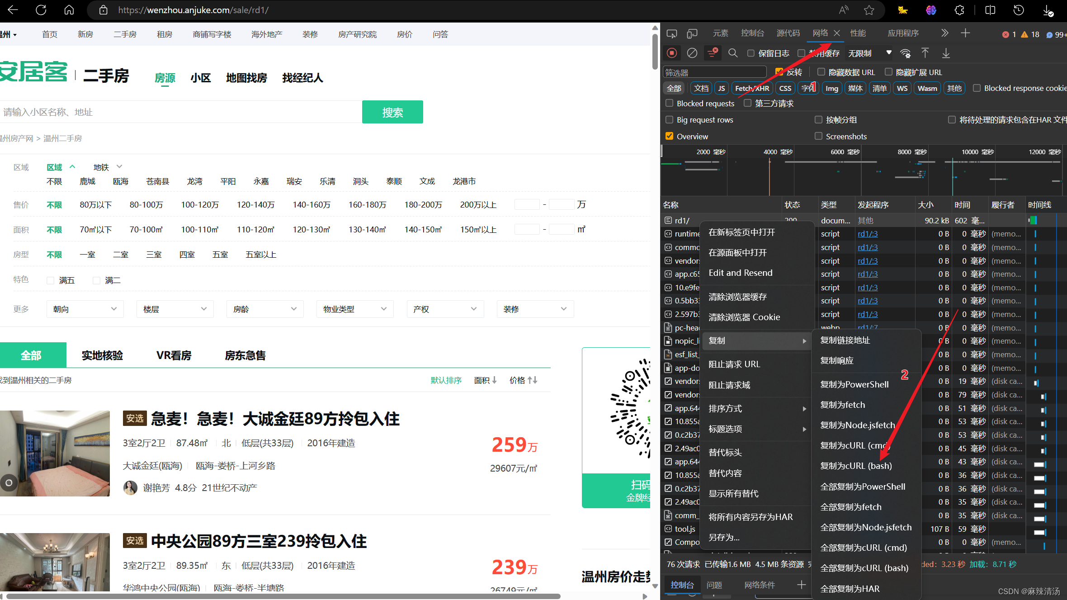Toggle the network filter funnel icon

[713, 53]
